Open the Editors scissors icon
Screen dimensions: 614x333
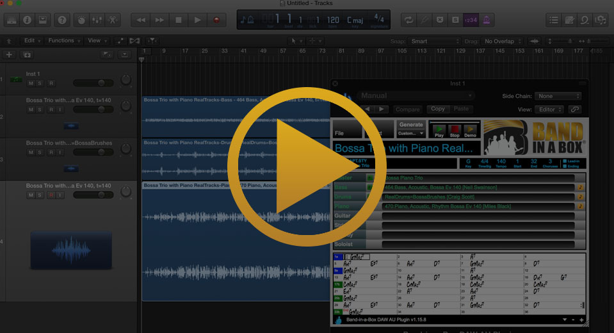point(113,20)
